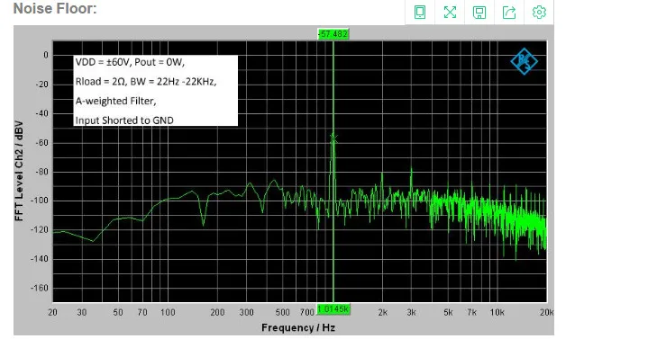The width and height of the screenshot is (657, 339).
Task: Click the 3k frequency tick label
Action: pos(411,312)
